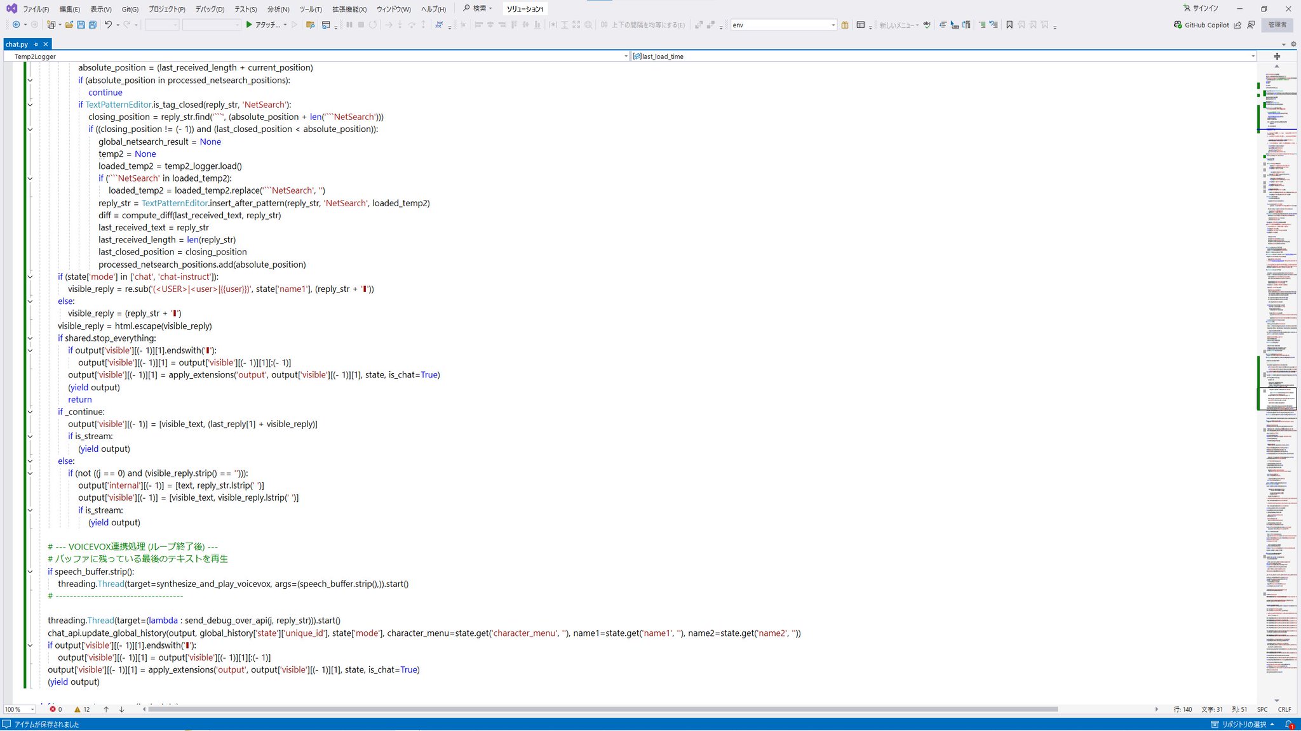Open the アタッチ dropdown arrow
Image resolution: width=1301 pixels, height=731 pixels.
(285, 25)
